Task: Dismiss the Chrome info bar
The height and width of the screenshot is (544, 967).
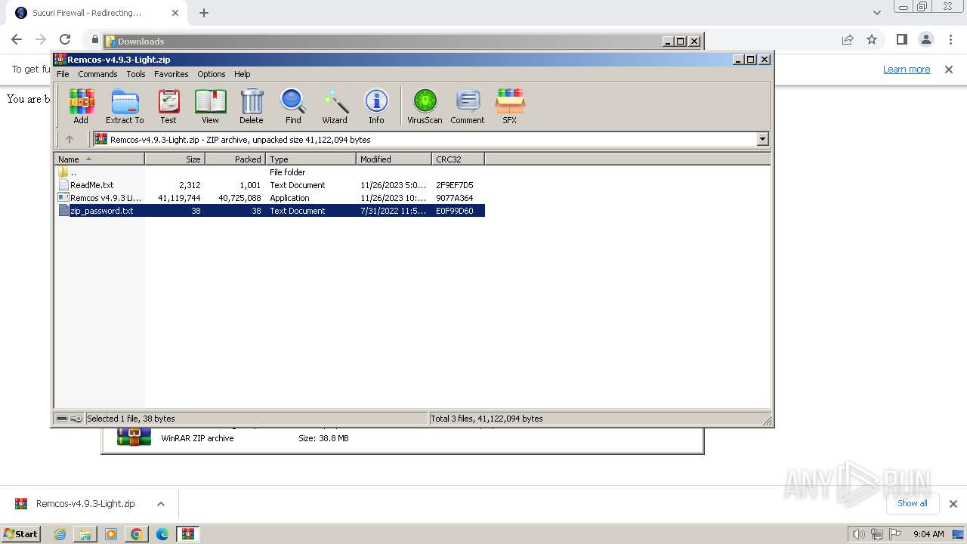Action: pos(949,69)
